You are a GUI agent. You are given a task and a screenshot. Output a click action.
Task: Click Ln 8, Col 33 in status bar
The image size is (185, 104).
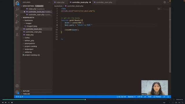coord(121,97)
